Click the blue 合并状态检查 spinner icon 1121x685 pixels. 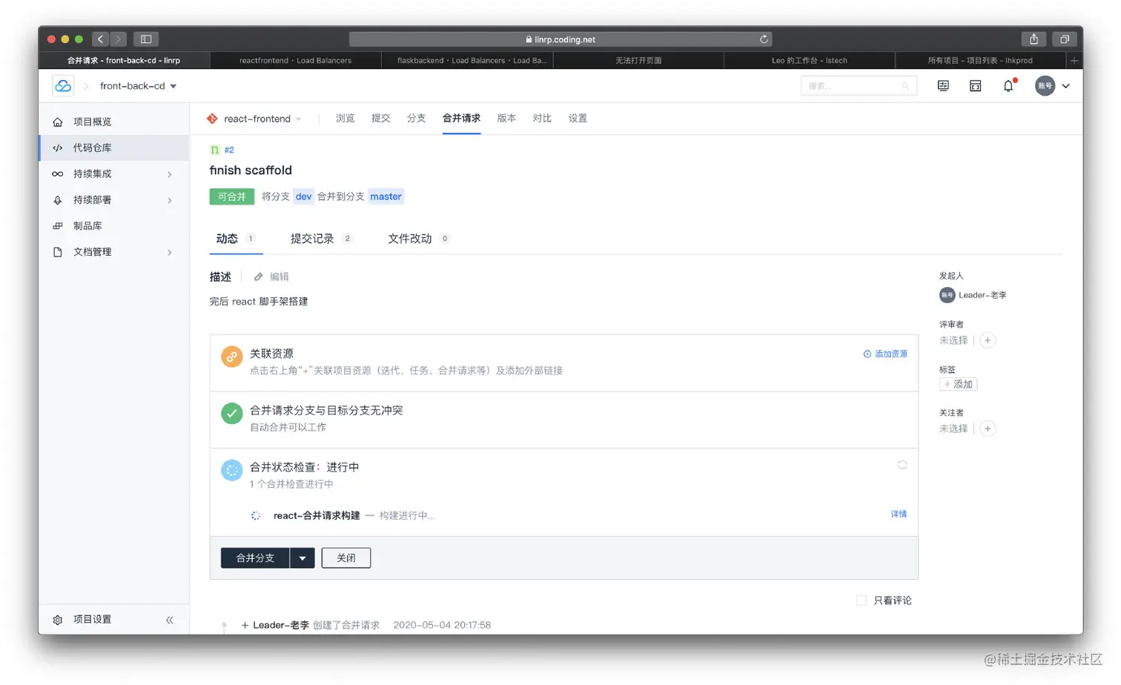pos(232,470)
